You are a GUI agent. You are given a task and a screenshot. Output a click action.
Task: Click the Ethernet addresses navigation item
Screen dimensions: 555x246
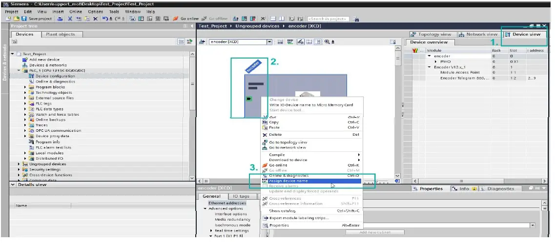[x=227, y=203]
